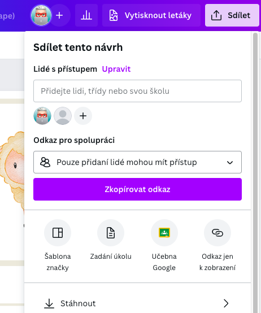Focus the add people, classes or school field

(x=137, y=91)
